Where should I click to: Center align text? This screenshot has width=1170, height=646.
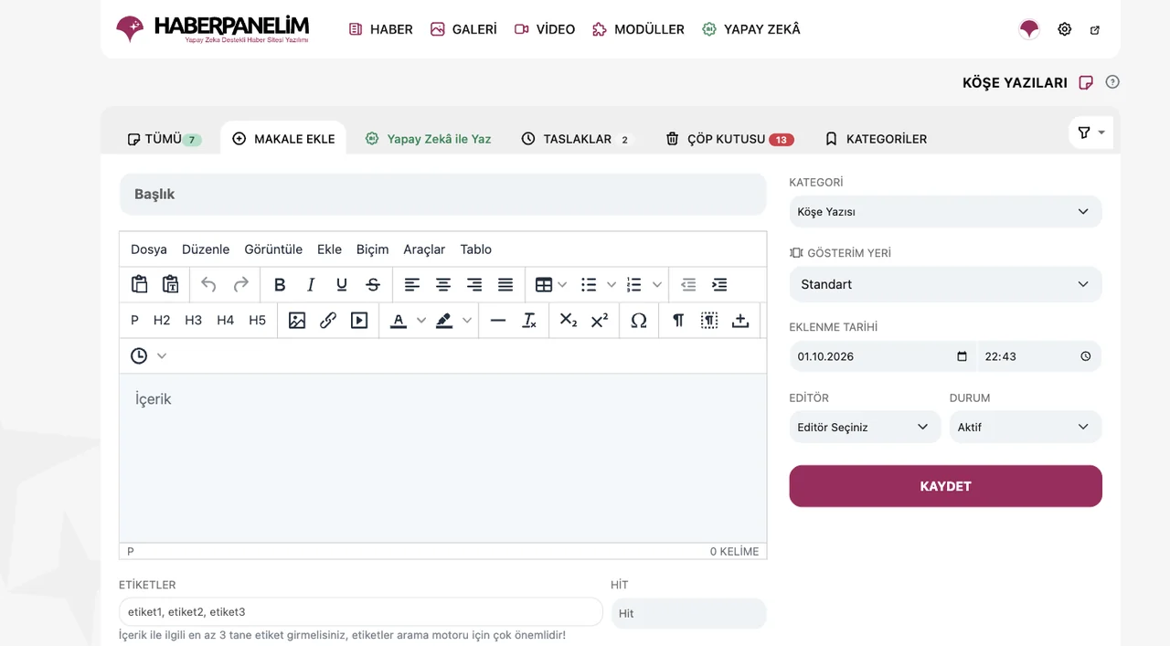443,284
